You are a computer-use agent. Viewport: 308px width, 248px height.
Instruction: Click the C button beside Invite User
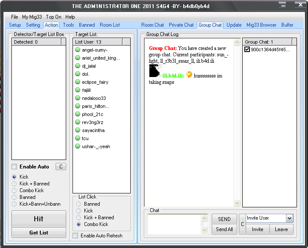[x=242, y=224]
